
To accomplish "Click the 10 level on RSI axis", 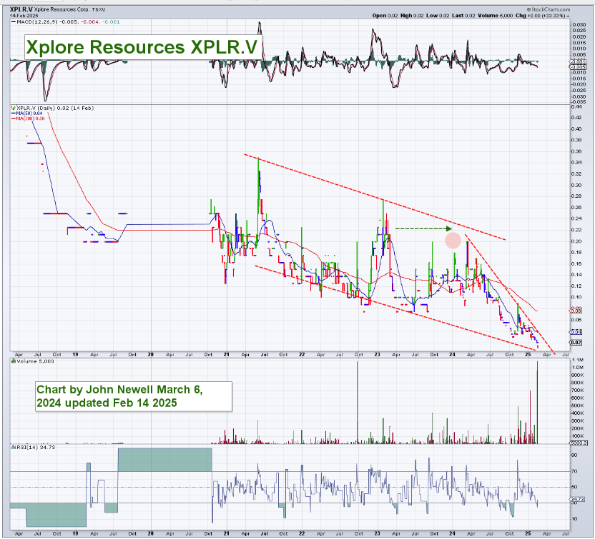I will [574, 519].
